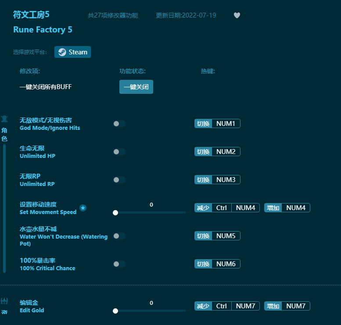Click the Edit Gold label
The width and height of the screenshot is (341, 325).
click(32, 310)
